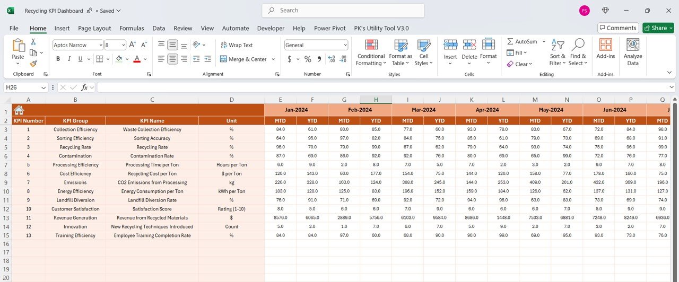The width and height of the screenshot is (679, 282).
Task: Open the Formulas tab
Action: click(132, 29)
